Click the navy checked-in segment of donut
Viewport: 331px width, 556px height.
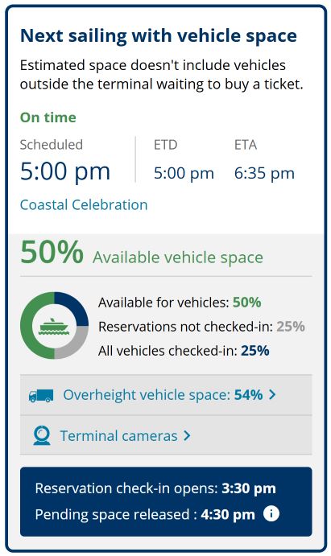coord(73,306)
